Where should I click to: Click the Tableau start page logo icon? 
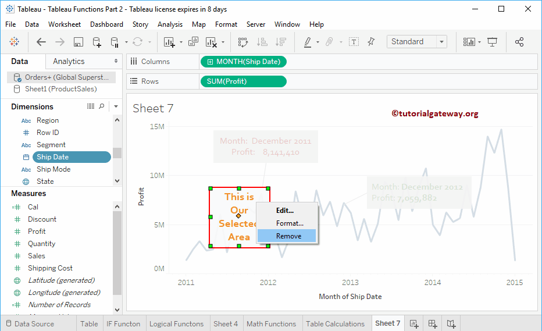(x=14, y=42)
